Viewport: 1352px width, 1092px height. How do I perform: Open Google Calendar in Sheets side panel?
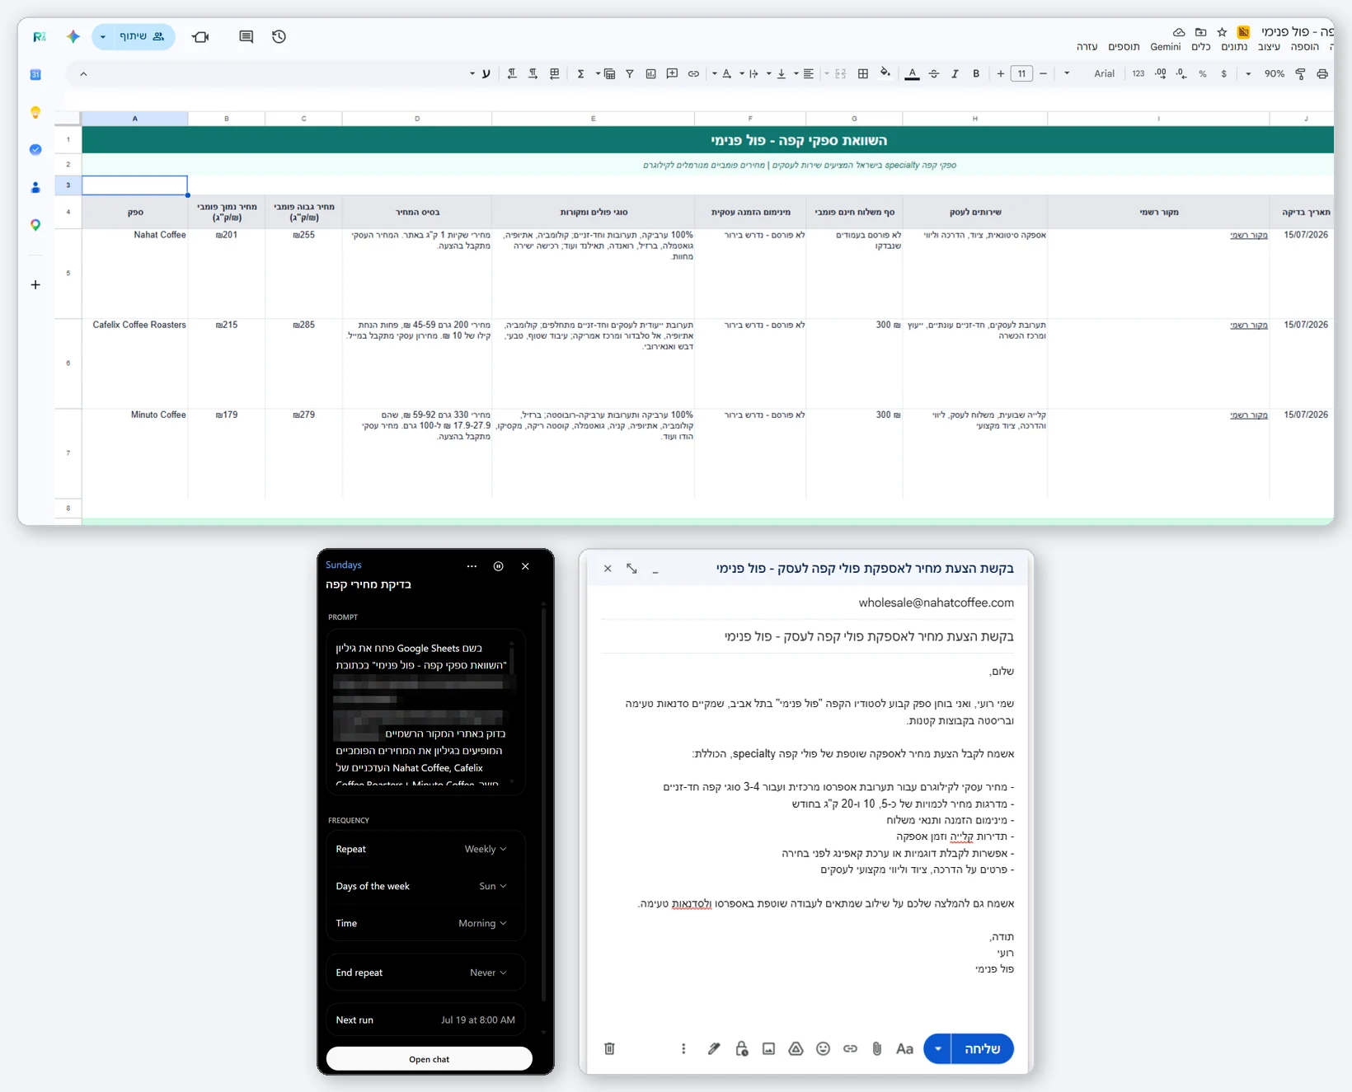point(35,74)
